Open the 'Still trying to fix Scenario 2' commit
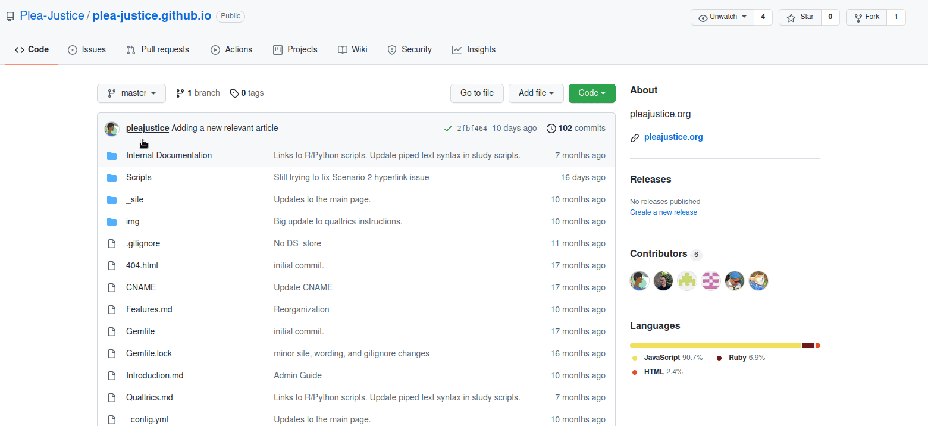This screenshot has width=928, height=426. tap(351, 178)
